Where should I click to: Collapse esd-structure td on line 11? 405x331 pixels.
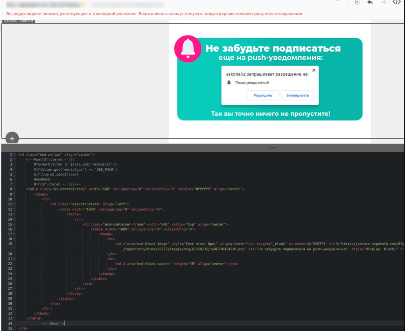point(14,204)
